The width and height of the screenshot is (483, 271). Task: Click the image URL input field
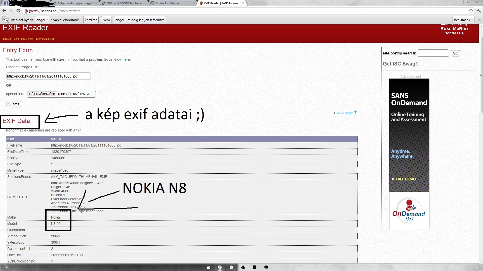tap(49, 76)
